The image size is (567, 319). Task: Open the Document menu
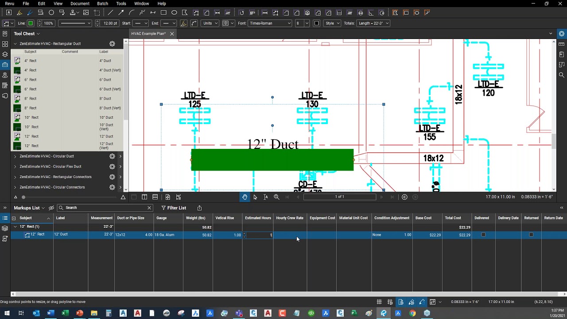click(80, 4)
